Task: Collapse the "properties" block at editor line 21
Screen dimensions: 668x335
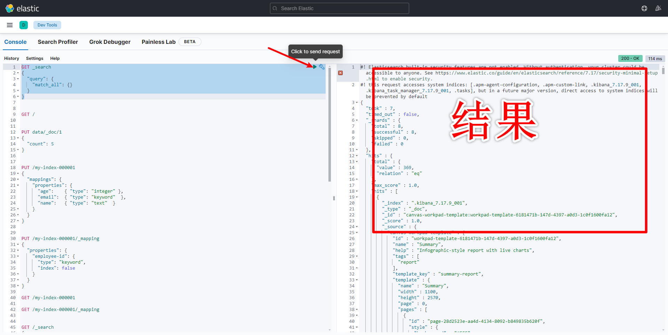Action: pyautogui.click(x=18, y=185)
